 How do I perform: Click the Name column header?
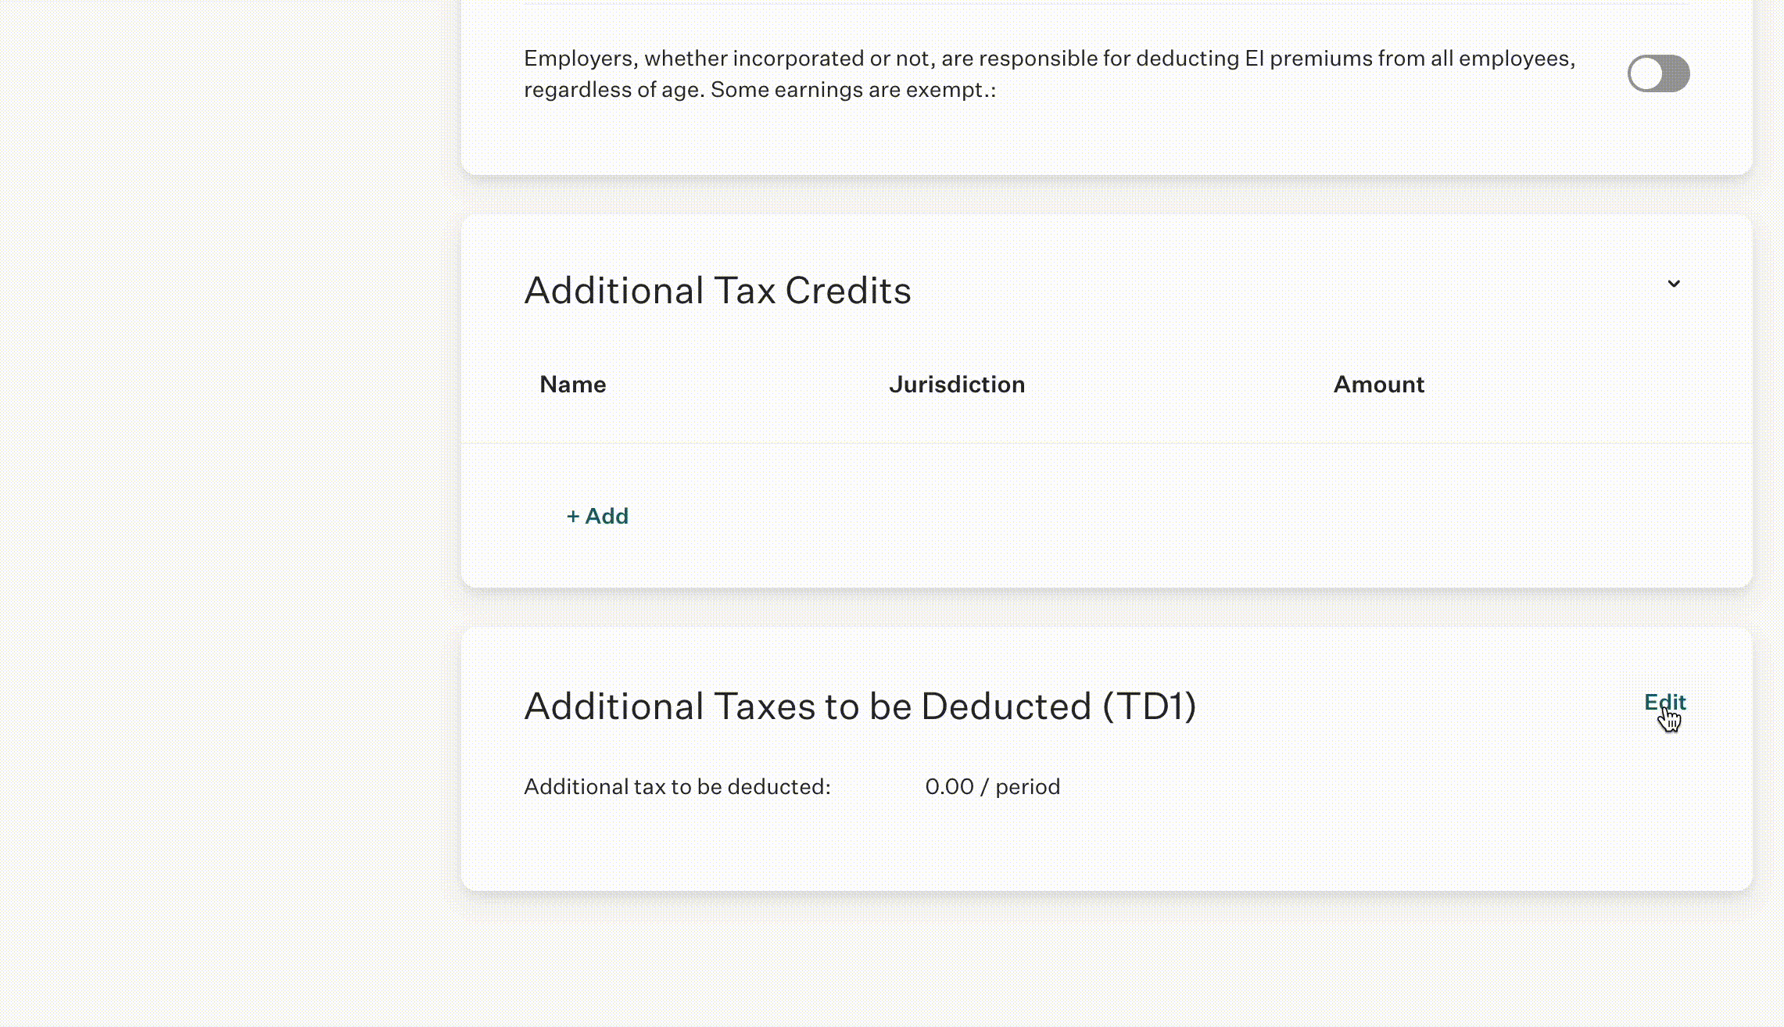click(x=573, y=385)
